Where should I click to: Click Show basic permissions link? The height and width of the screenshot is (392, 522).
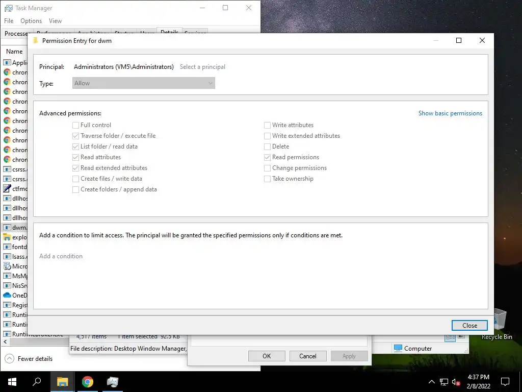(450, 113)
